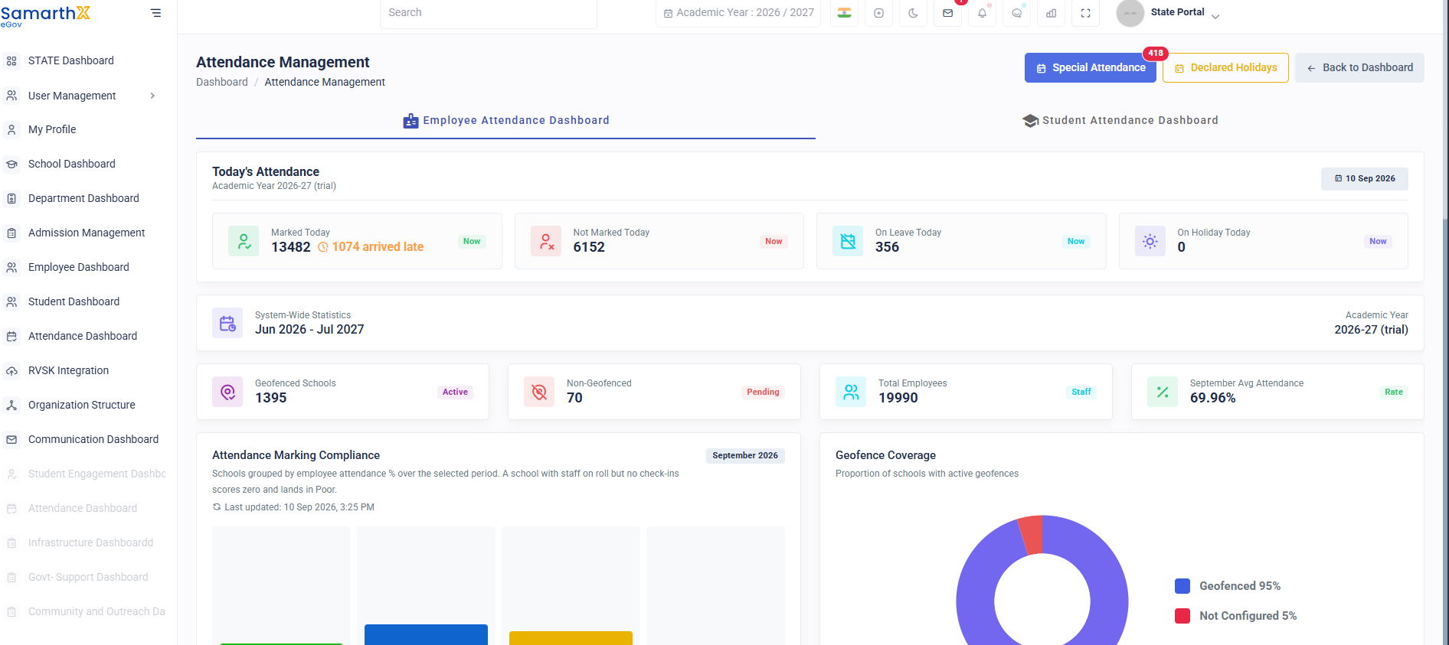Click the On Leave Today calendar icon
The height and width of the screenshot is (645, 1449).
[848, 241]
